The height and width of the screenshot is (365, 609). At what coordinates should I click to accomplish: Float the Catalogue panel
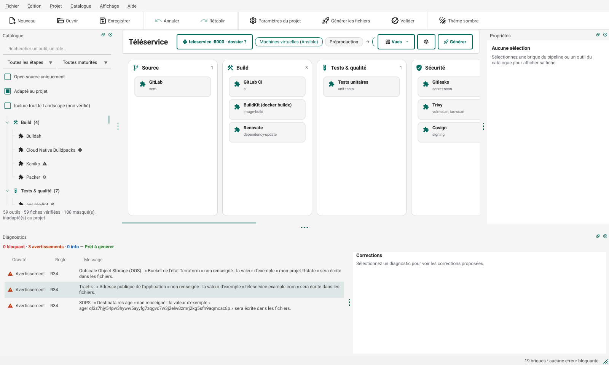point(103,35)
